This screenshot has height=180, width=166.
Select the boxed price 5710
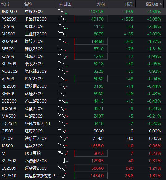click(91, 49)
